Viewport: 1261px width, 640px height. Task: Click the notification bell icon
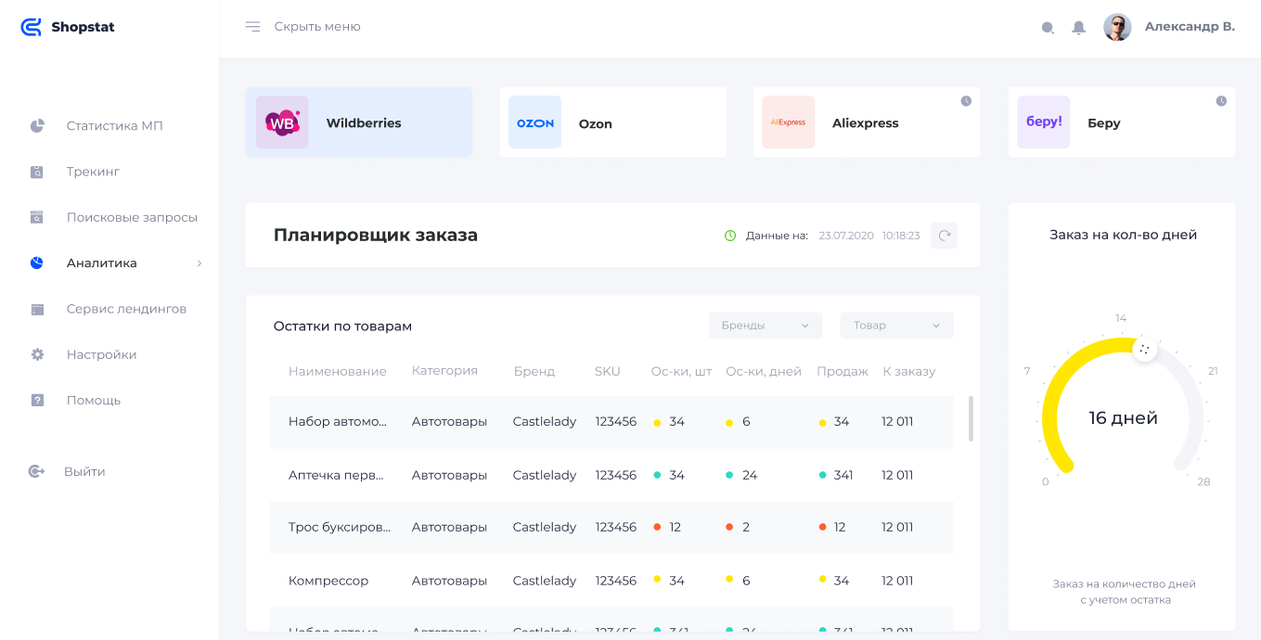pos(1078,27)
